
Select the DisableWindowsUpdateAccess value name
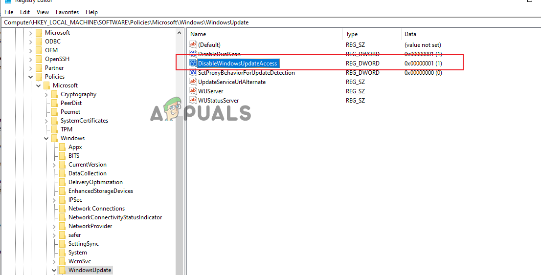click(x=237, y=63)
